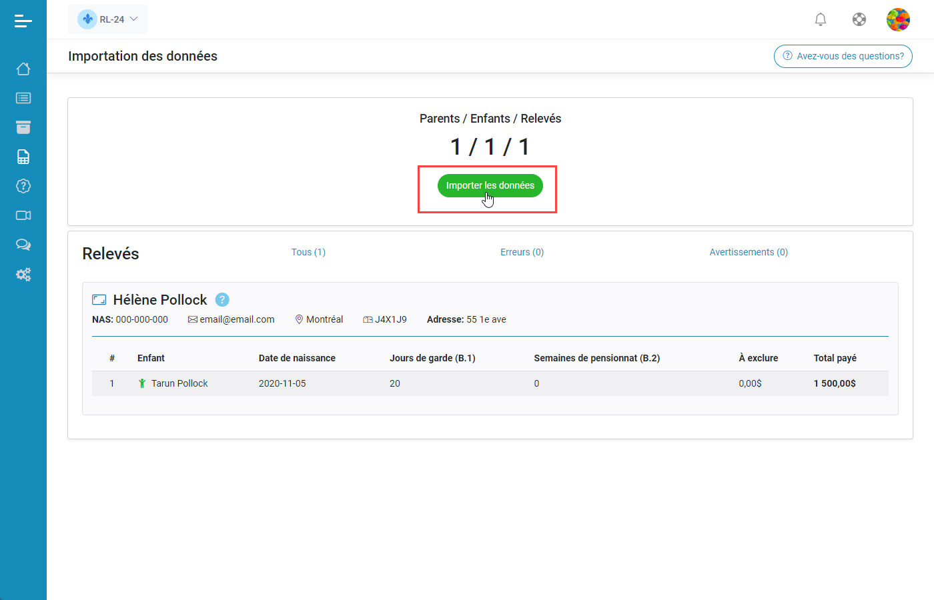Select the Tous (1) tab
Image resolution: width=934 pixels, height=600 pixels.
[x=308, y=252]
